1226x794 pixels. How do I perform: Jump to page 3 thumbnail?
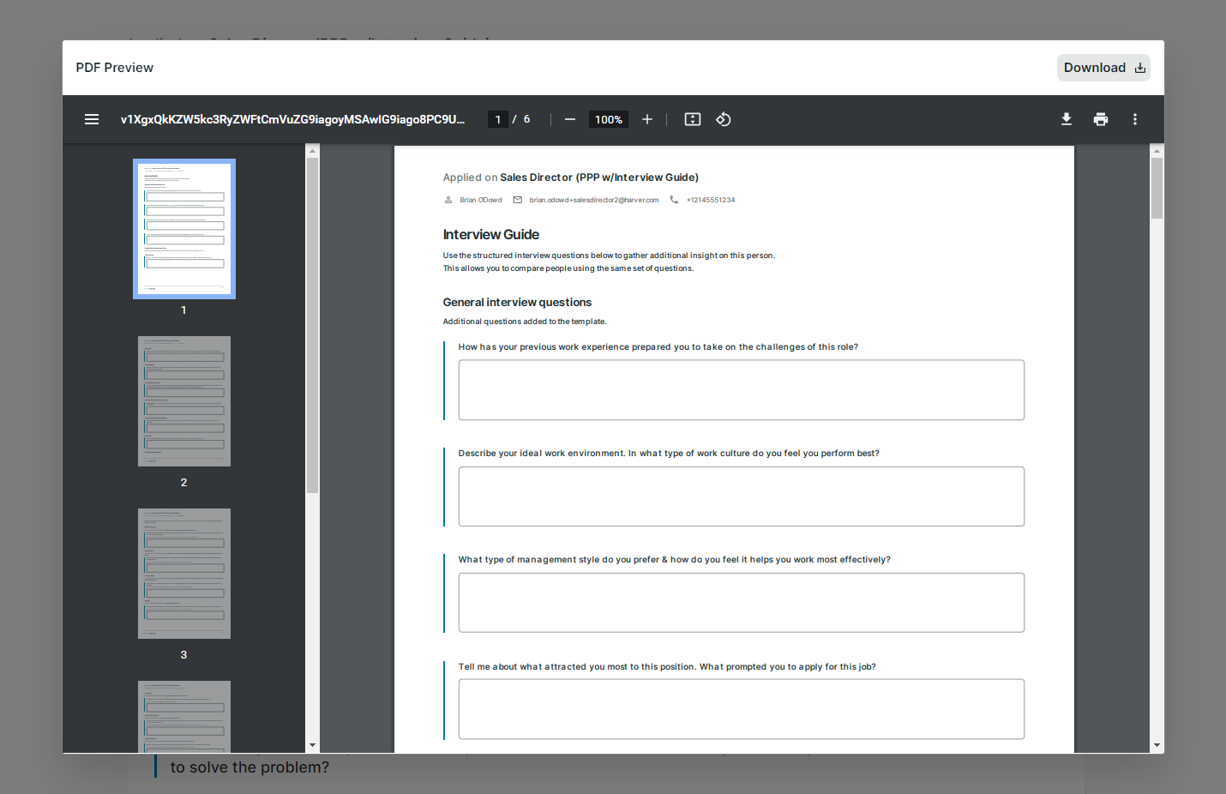(184, 574)
